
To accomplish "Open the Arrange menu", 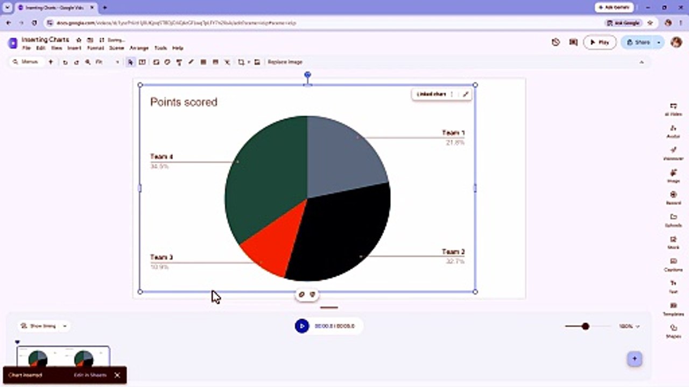I will tap(139, 48).
